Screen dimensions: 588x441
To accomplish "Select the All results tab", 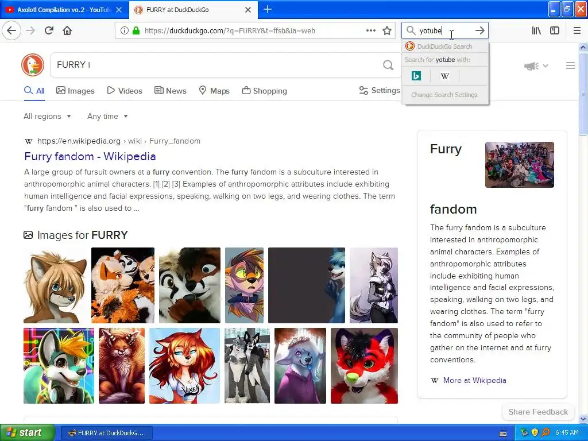I will 34,91.
